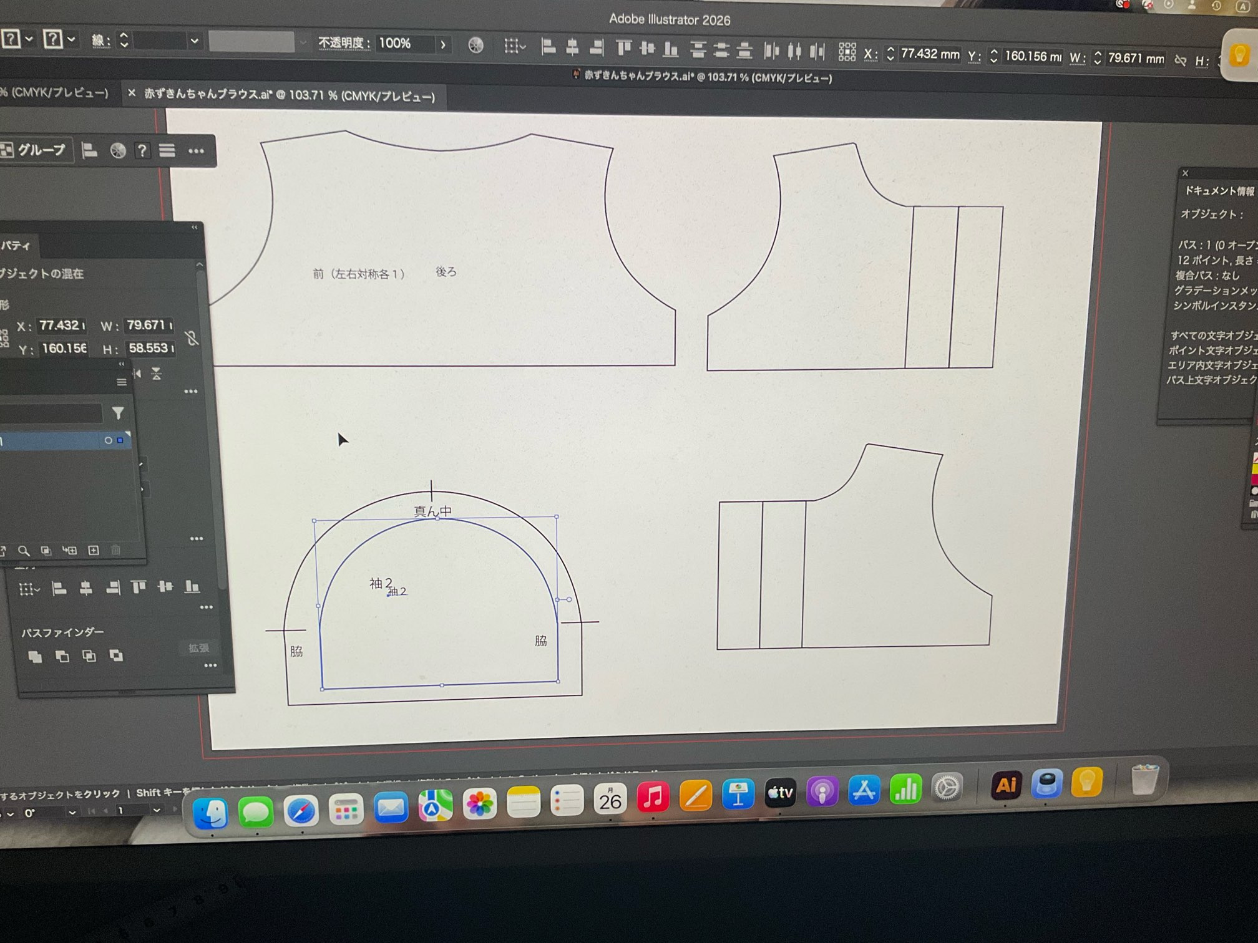Viewport: 1258px width, 943px height.
Task: Click the Pathfinder exclude icon
Action: (116, 655)
